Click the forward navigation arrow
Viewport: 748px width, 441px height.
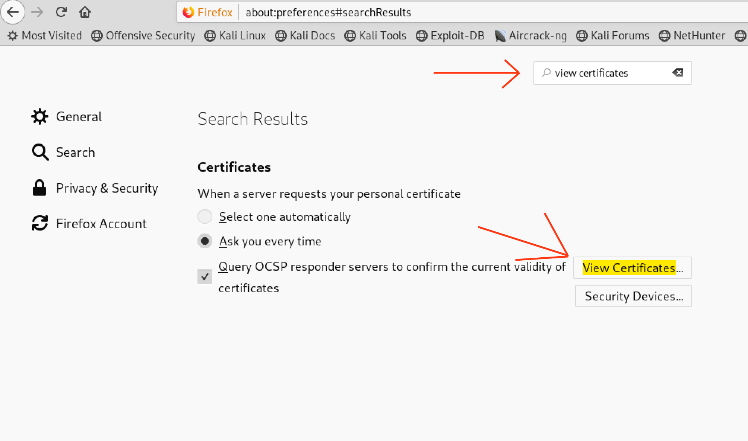point(37,12)
